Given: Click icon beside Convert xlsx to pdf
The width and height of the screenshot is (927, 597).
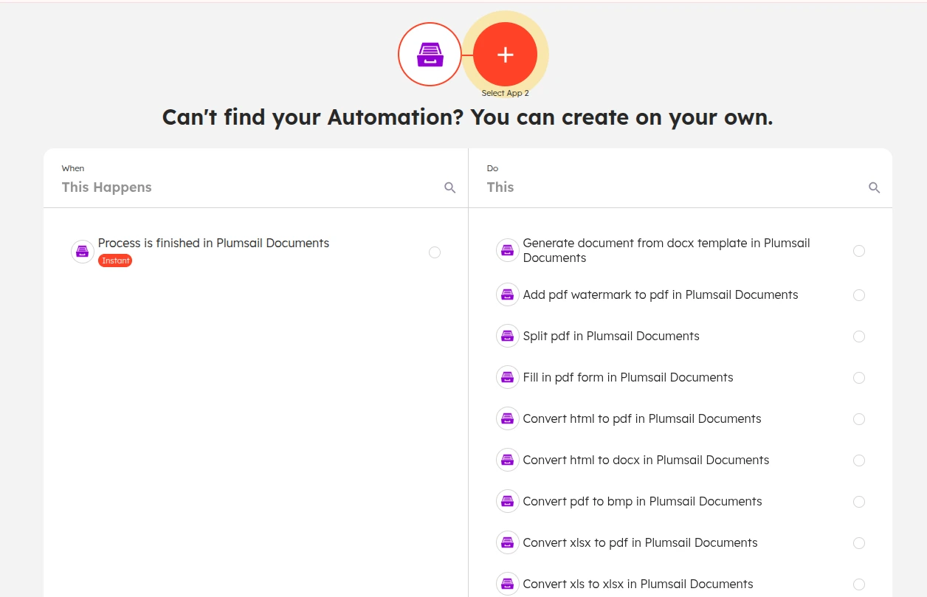Looking at the screenshot, I should (x=507, y=543).
